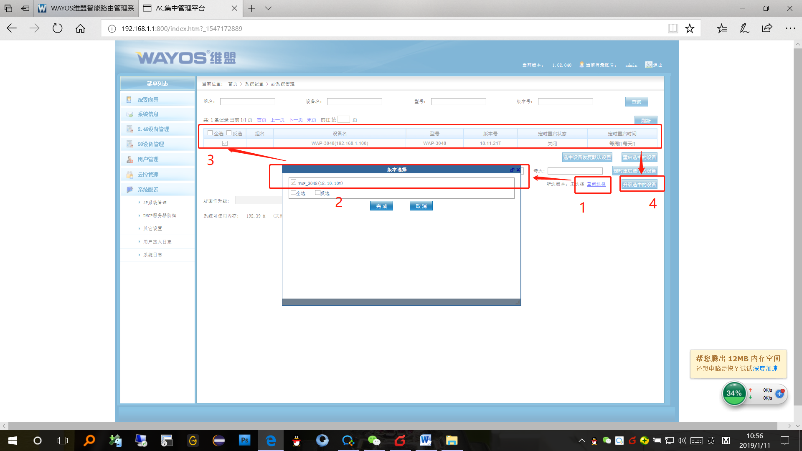This screenshot has width=802, height=451.
Task: Close the 版本选择 dialog
Action: tap(518, 170)
